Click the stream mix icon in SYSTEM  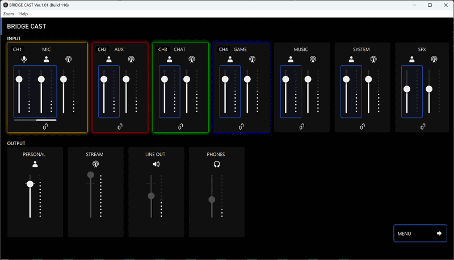373,59
